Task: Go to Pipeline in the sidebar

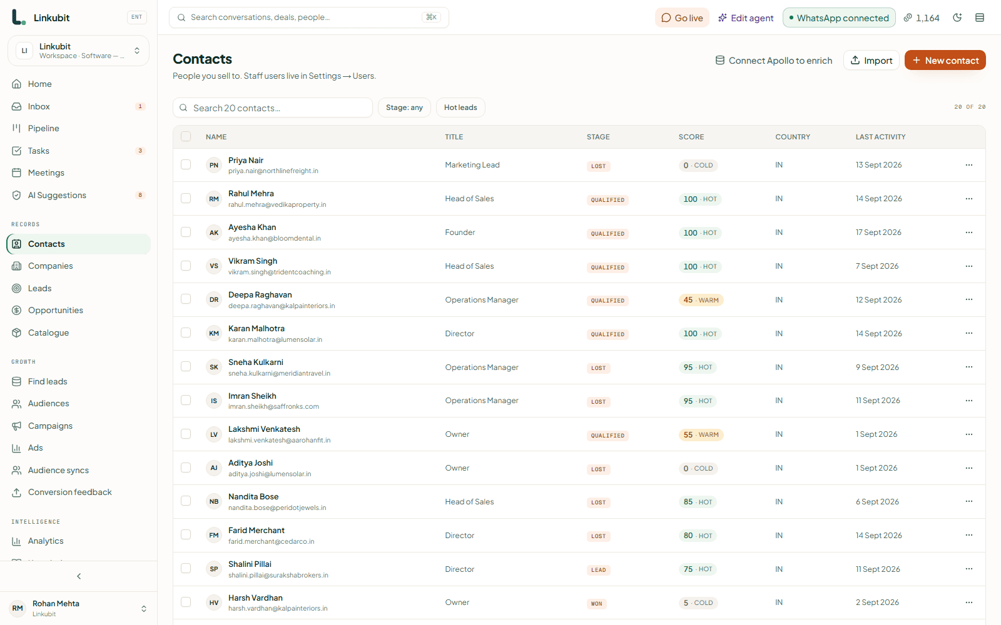Action: [x=78, y=128]
